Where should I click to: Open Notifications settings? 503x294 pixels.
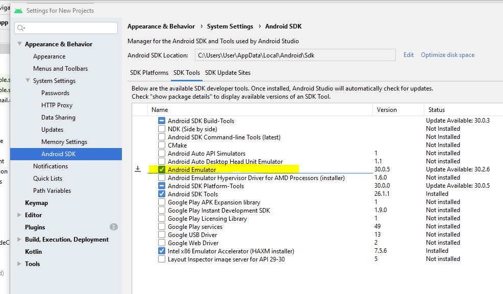51,166
